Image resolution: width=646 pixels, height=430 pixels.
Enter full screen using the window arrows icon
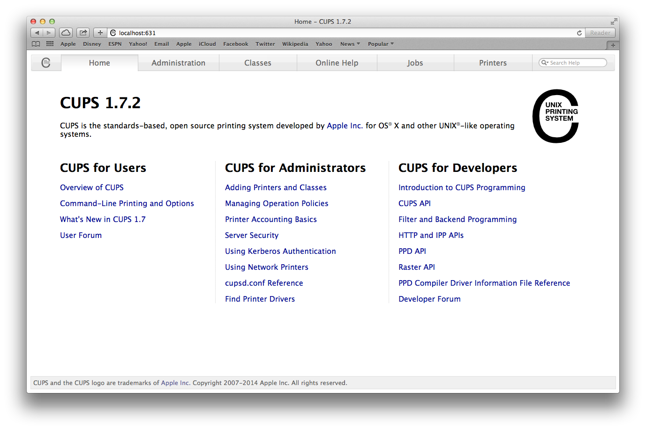pos(614,22)
